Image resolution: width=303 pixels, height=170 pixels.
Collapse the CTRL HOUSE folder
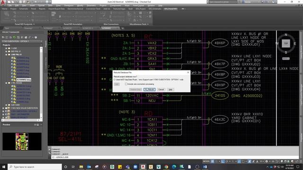[x=6, y=83]
